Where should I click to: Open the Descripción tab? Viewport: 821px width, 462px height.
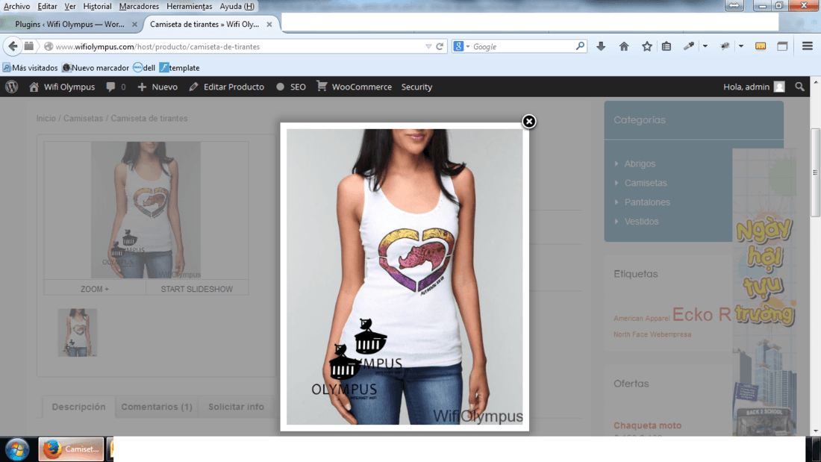[78, 407]
